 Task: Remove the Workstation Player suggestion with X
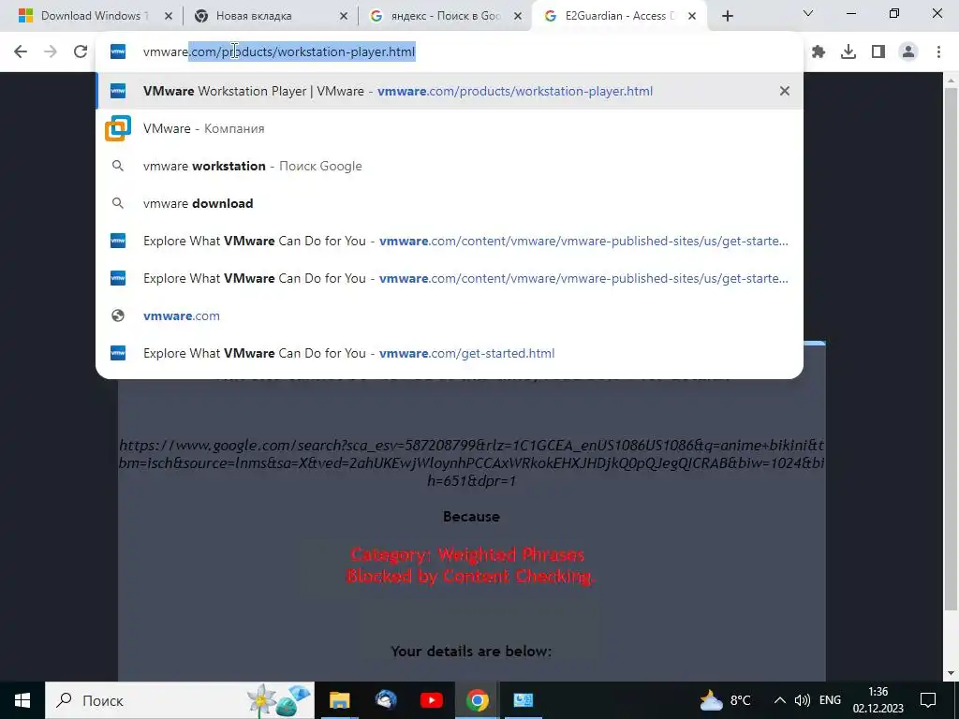pos(784,91)
